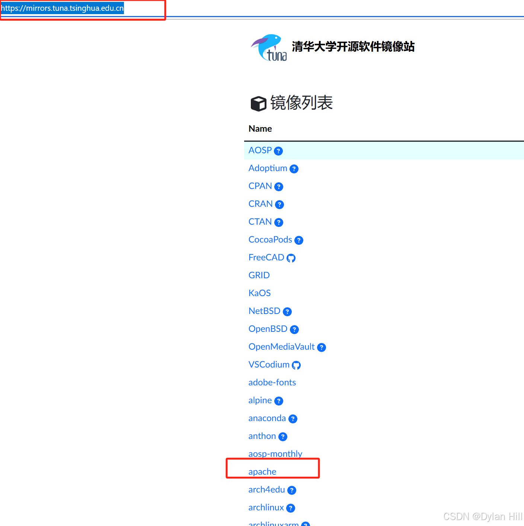Open help icon for OpenMediaVault
The image size is (524, 526).
click(322, 347)
